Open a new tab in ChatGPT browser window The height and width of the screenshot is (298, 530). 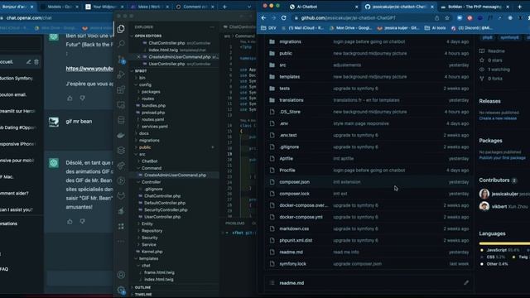coord(224,7)
